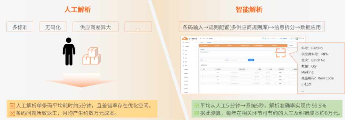
Task: Click the notification bell icon in app header
Action: pos(290,39)
